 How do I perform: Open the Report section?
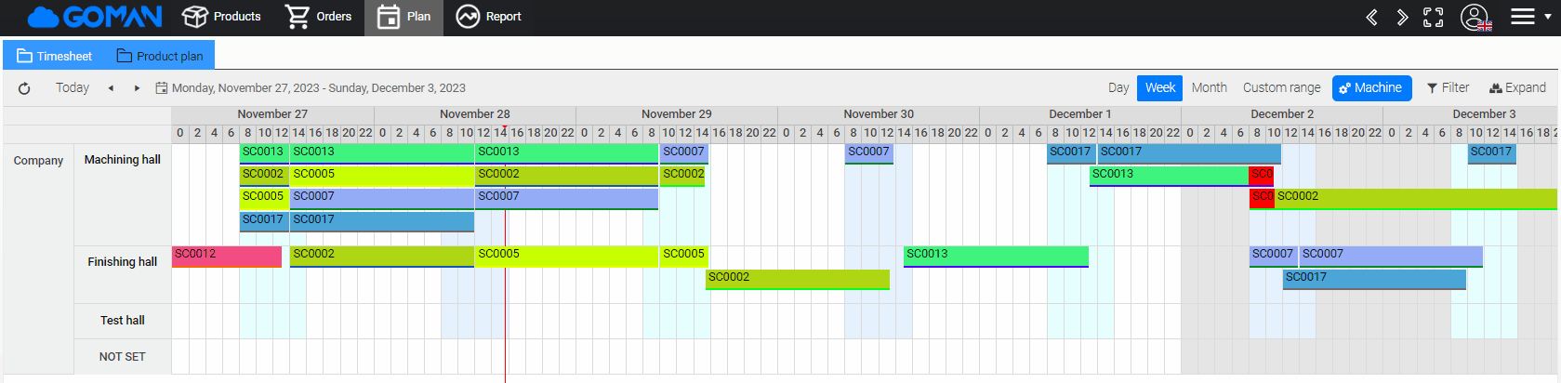tap(488, 17)
